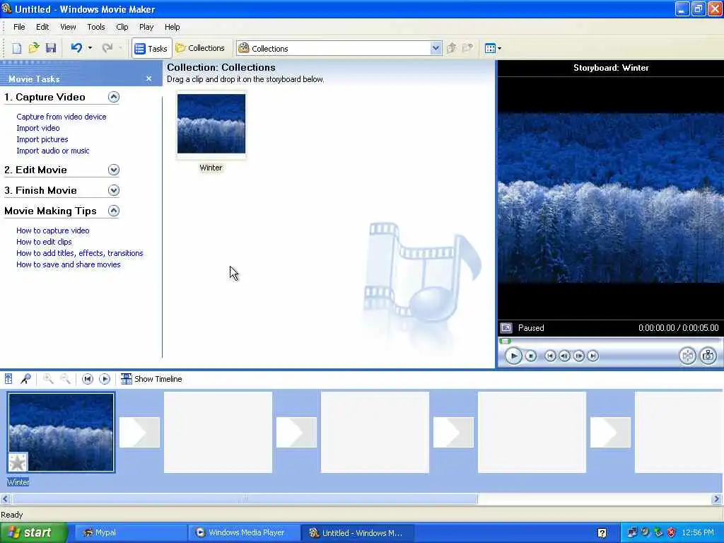Viewport: 724px width, 543px height.
Task: Click the Import video link
Action: [38, 128]
